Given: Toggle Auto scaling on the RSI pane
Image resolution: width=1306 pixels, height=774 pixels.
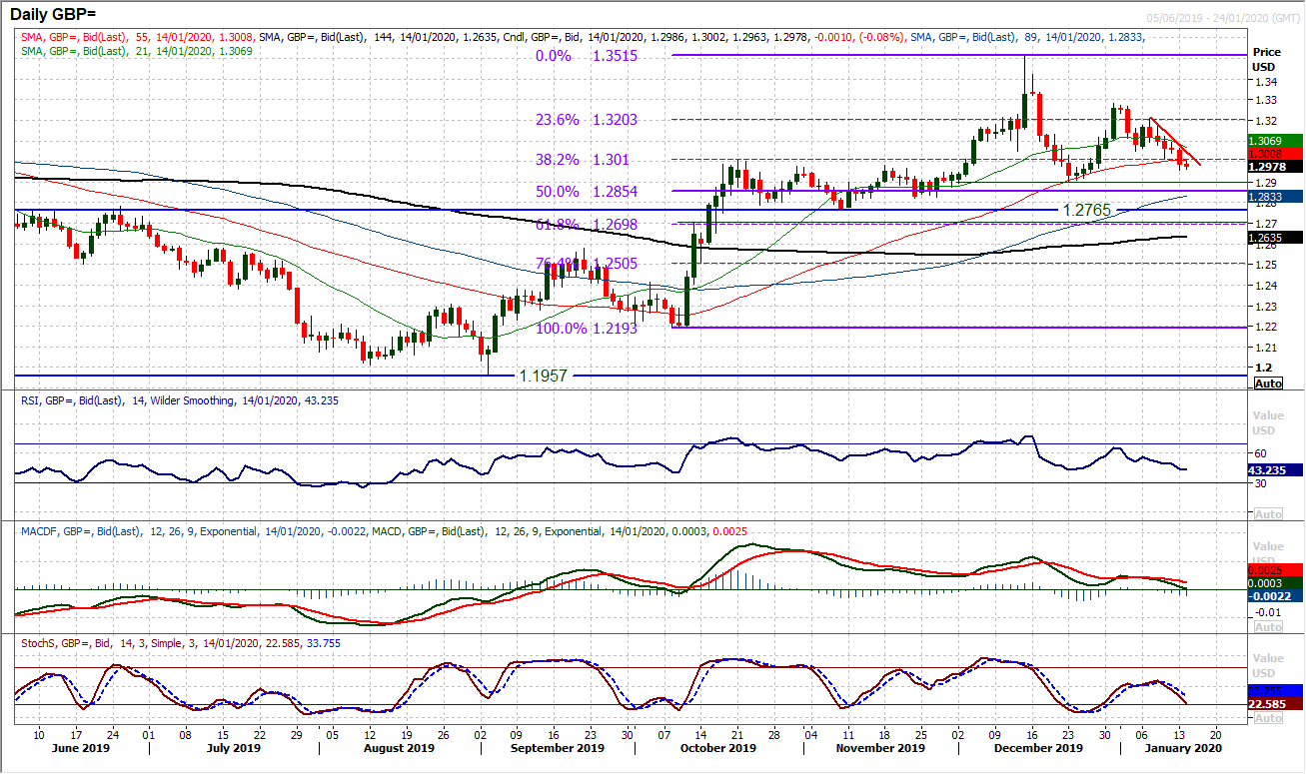Looking at the screenshot, I should pos(1267,512).
